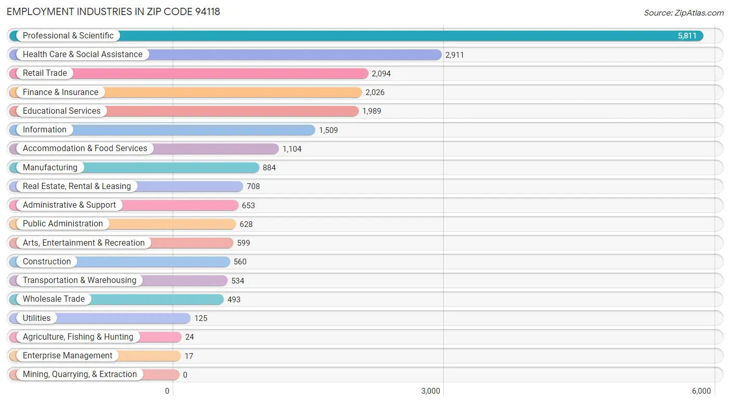Select the Utilities label
Viewport: 730px width, 403px height.
[x=37, y=318]
